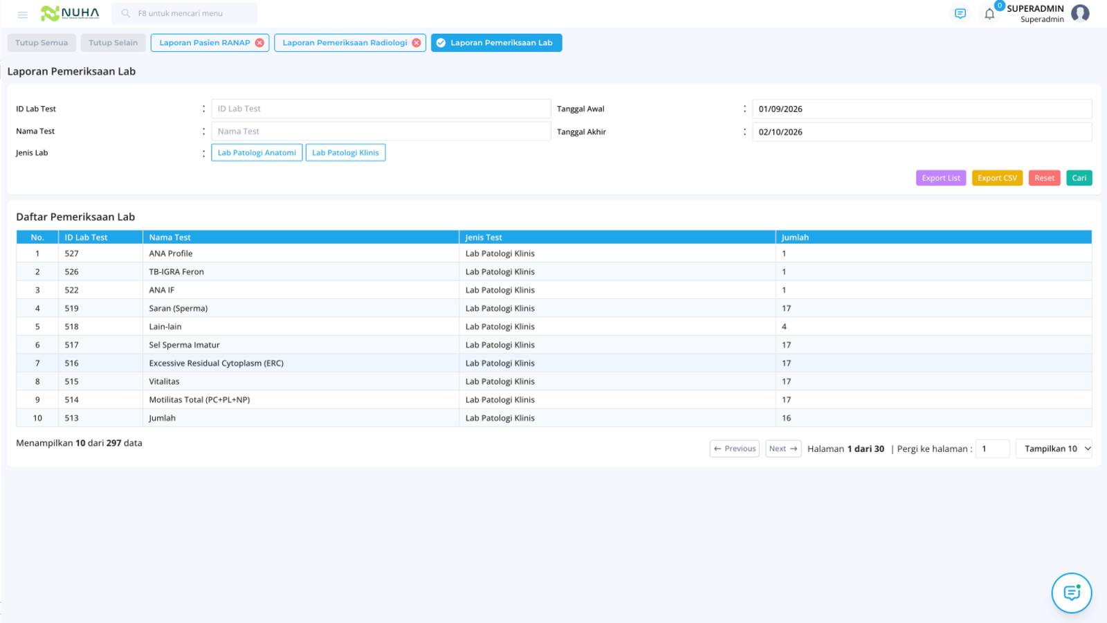Select the TB-IGRA Feron row

point(554,271)
